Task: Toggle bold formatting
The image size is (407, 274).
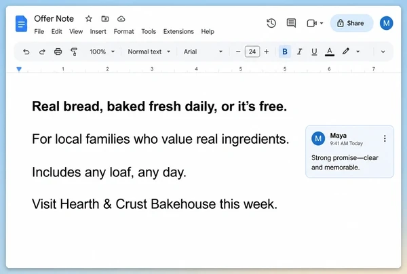Action: (x=285, y=52)
